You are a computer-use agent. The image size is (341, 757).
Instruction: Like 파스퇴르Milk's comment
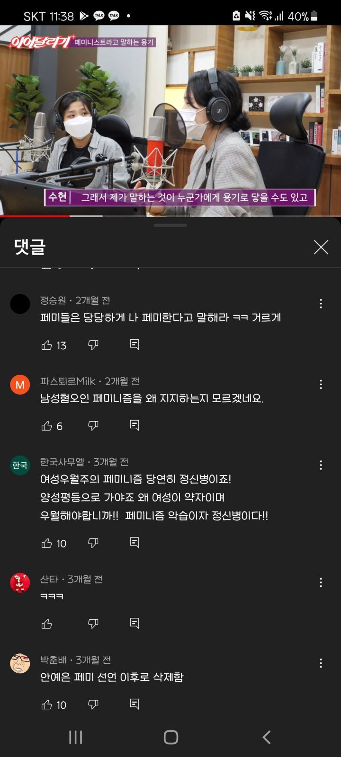point(46,426)
